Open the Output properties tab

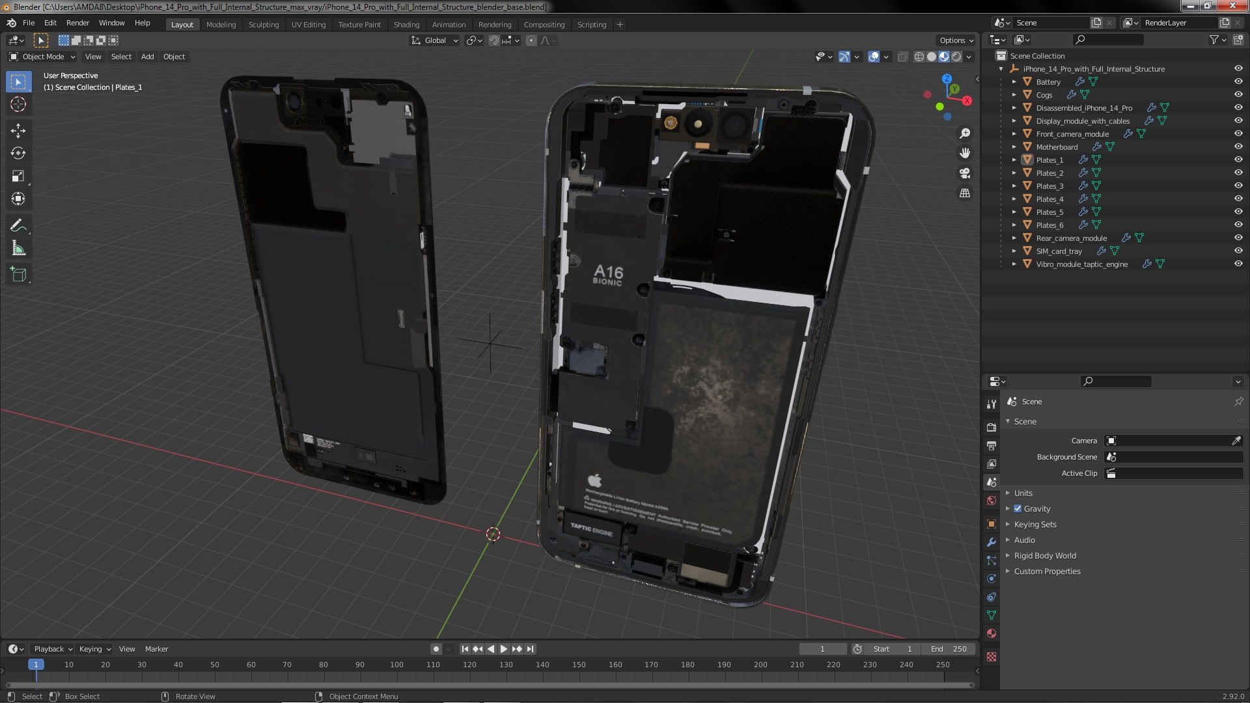coord(992,446)
